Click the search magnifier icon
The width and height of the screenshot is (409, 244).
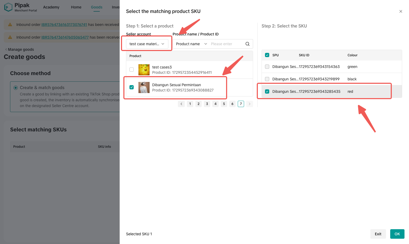point(247,44)
